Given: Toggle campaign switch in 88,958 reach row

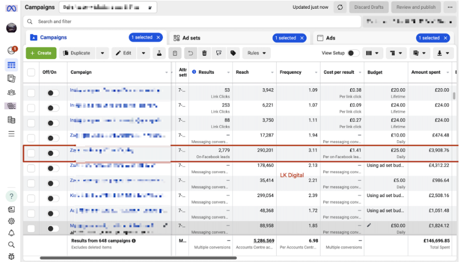Looking at the screenshot, I should point(53,228).
